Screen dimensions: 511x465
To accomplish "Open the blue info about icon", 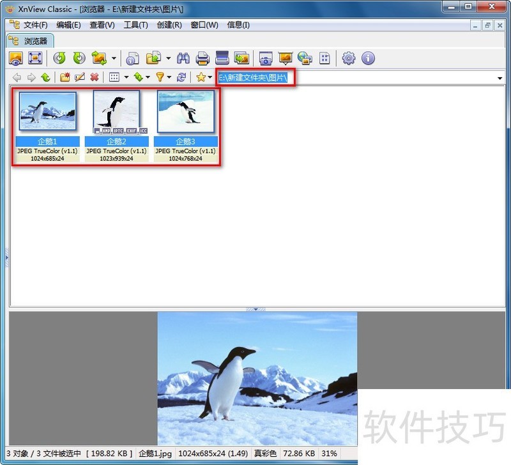I will pyautogui.click(x=369, y=59).
